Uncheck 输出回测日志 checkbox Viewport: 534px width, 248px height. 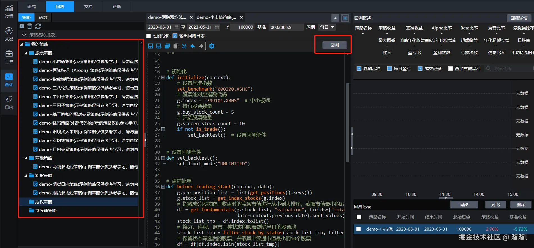pyautogui.click(x=175, y=36)
